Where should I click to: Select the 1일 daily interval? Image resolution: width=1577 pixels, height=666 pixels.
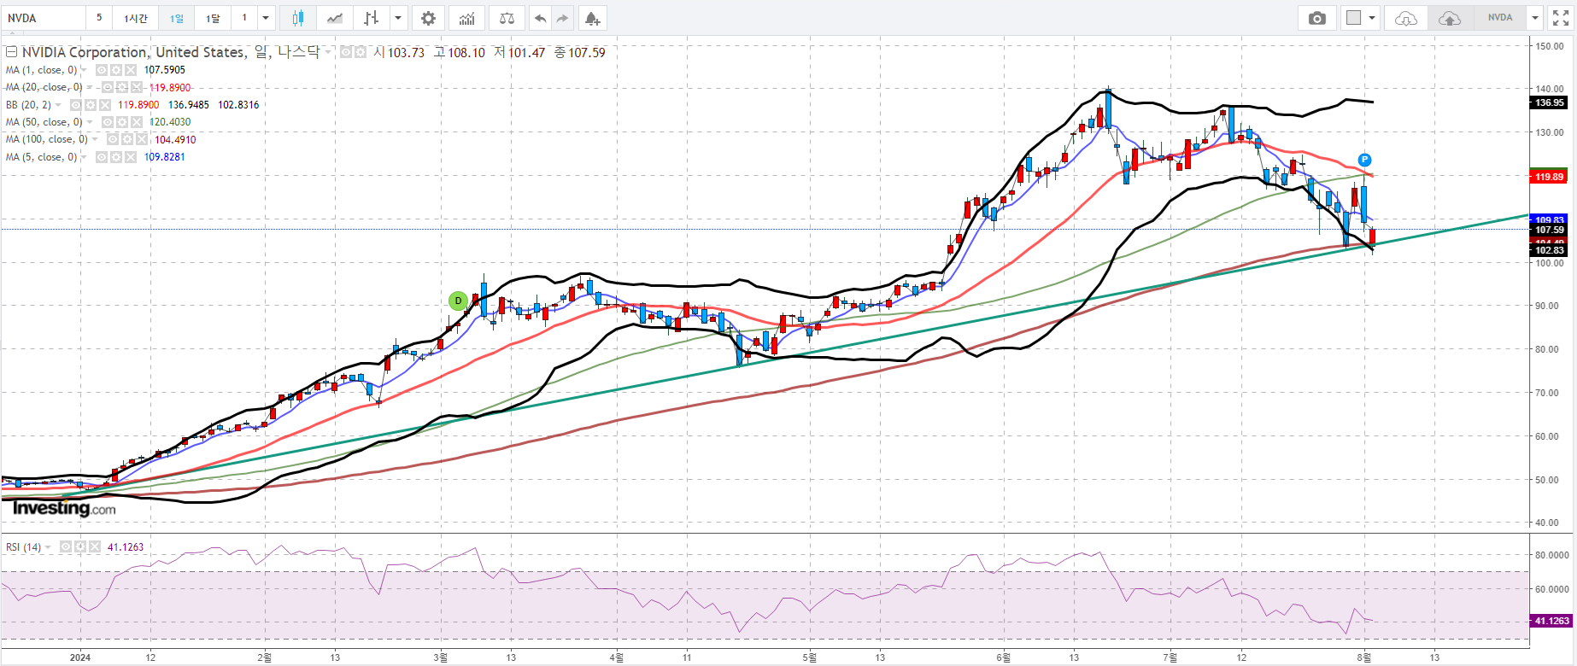pos(176,18)
